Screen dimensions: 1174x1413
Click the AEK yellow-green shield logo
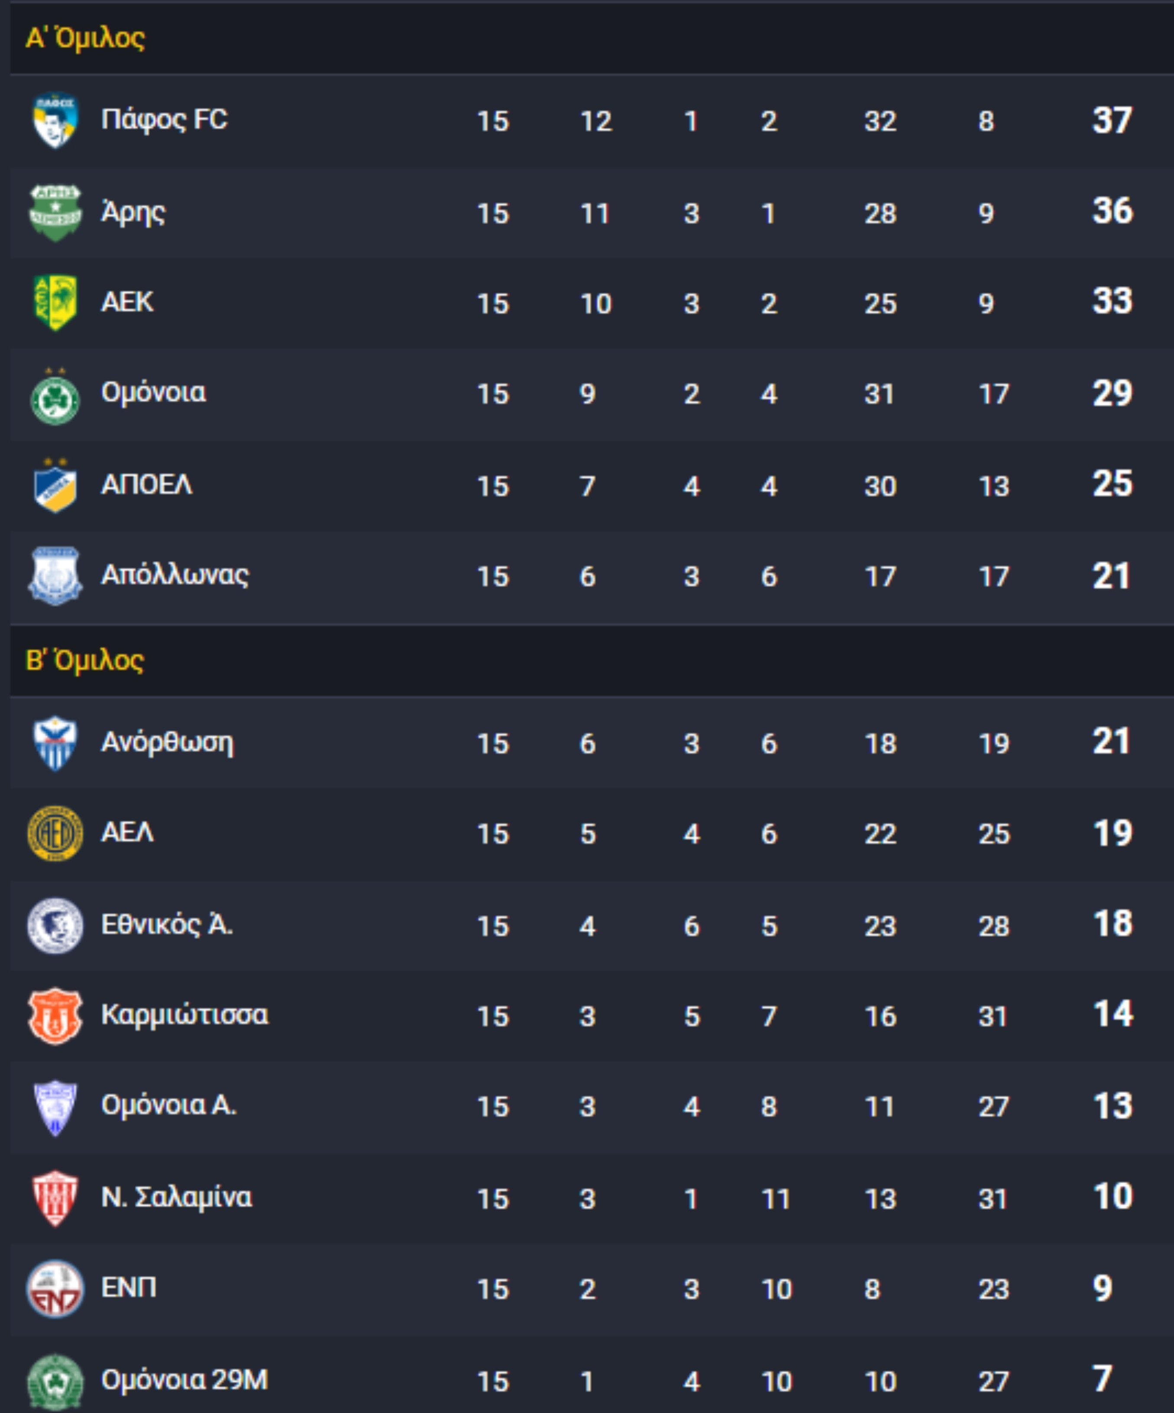[55, 303]
